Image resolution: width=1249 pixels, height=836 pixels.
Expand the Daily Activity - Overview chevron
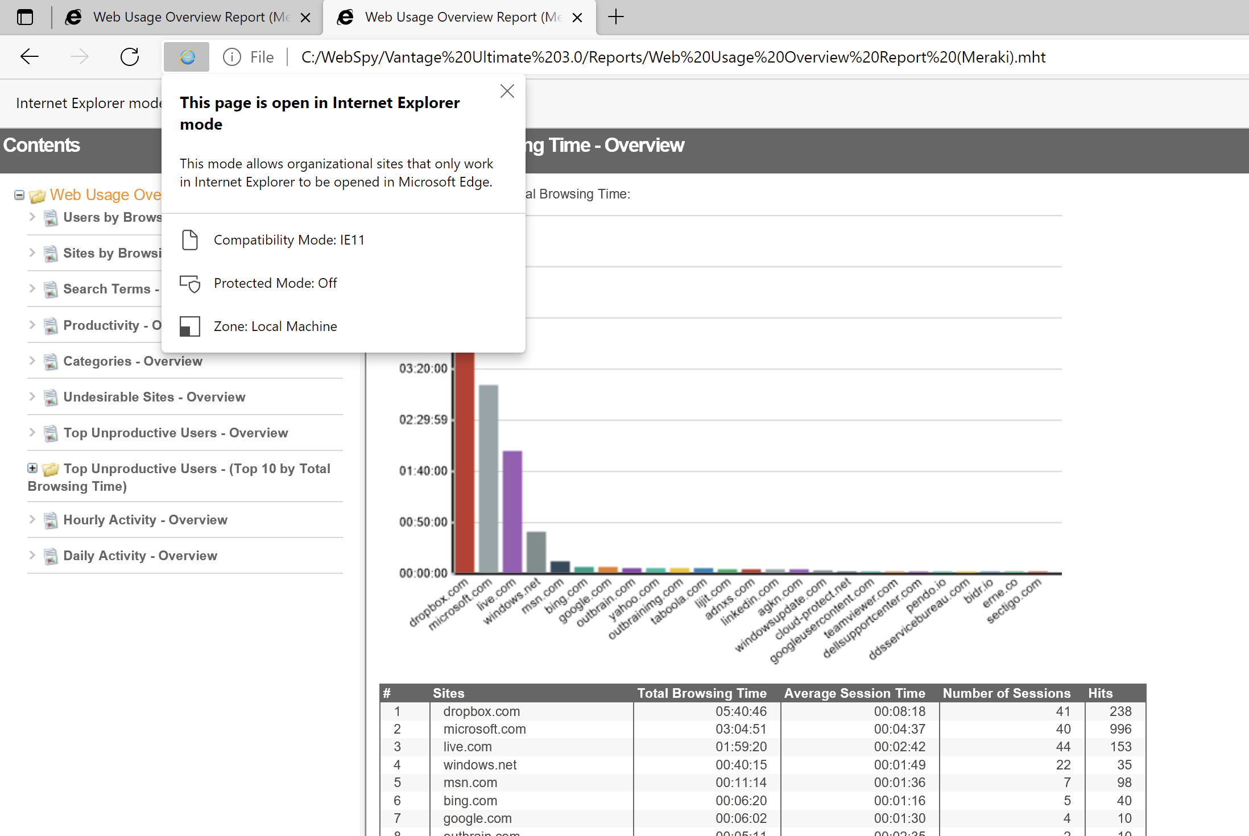coord(32,555)
